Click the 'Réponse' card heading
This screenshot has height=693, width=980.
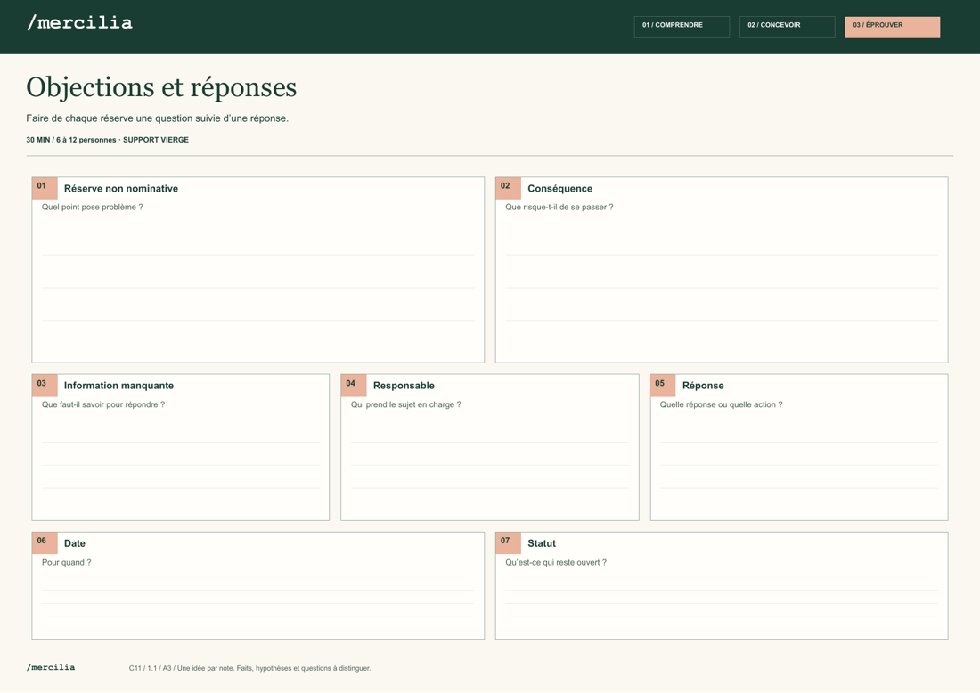pyautogui.click(x=703, y=386)
